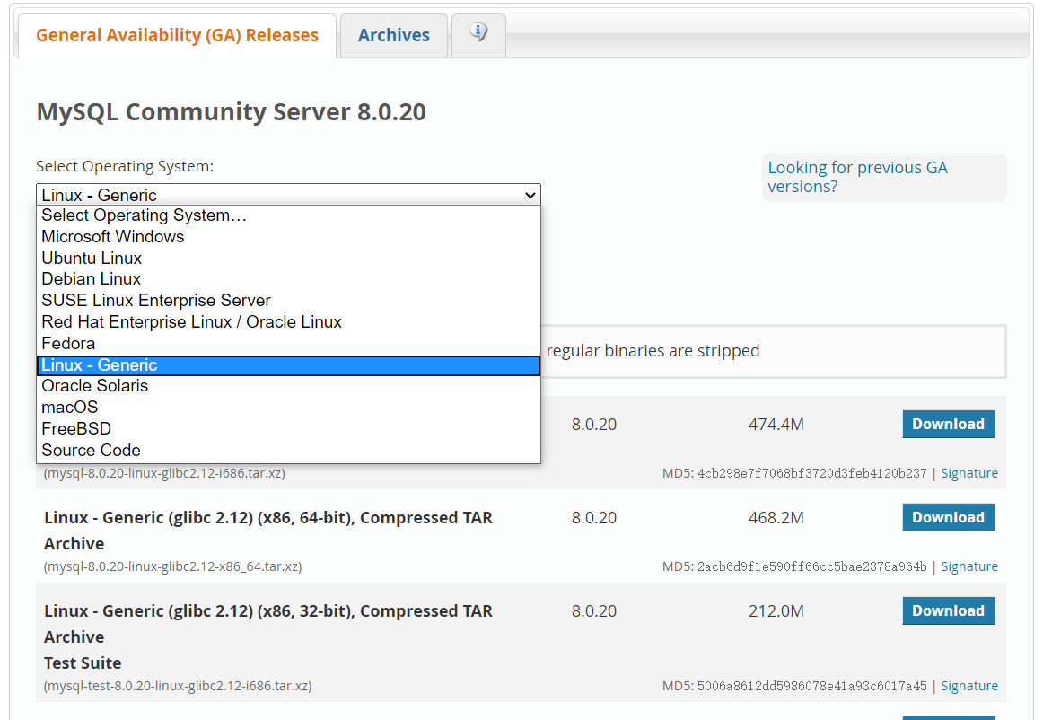The image size is (1043, 720).
Task: Open 'Looking for previous GA versions?' link
Action: [857, 177]
